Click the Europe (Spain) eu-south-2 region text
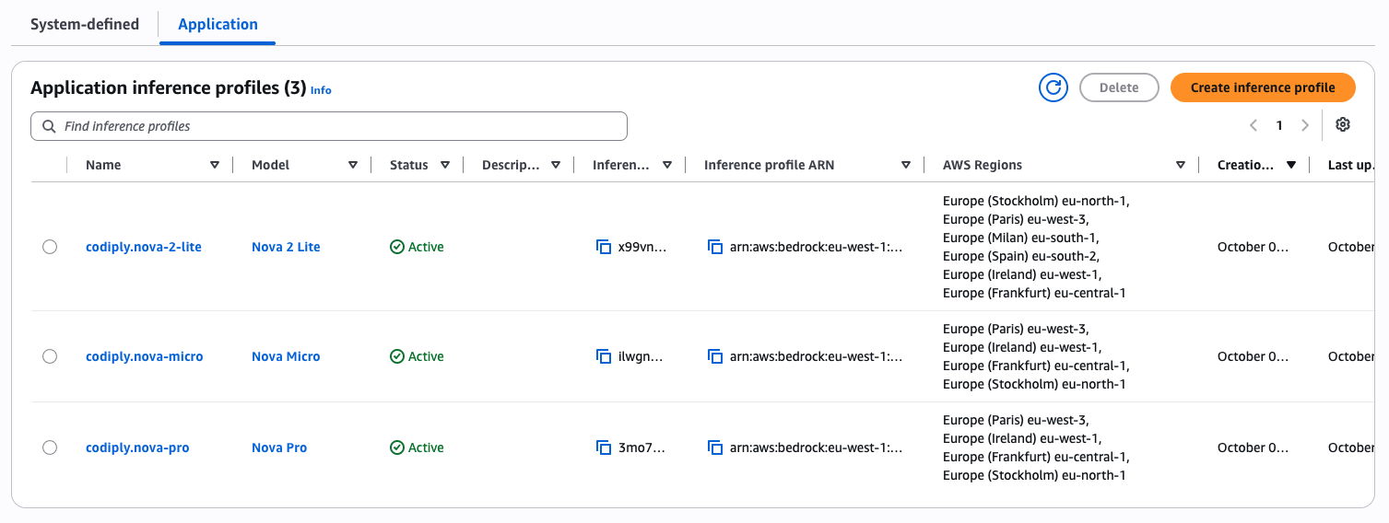The width and height of the screenshot is (1389, 523). pos(1021,256)
